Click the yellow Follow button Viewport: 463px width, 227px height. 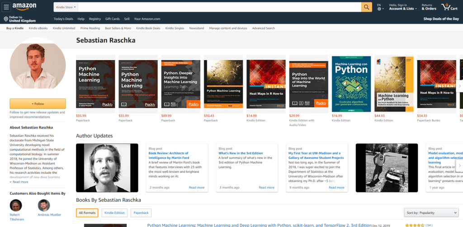click(38, 104)
